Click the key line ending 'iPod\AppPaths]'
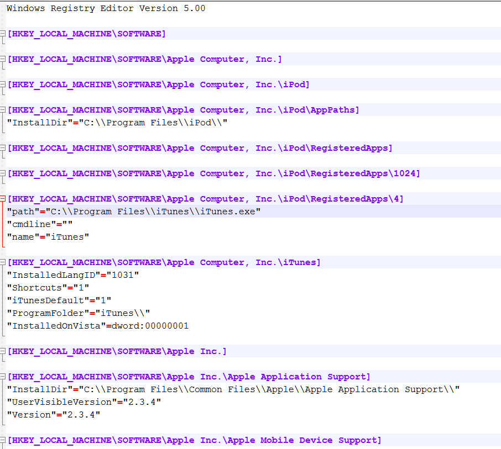Screen dimensions: 501x449 click(184, 110)
